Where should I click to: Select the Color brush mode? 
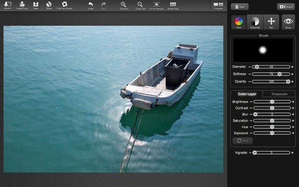click(239, 22)
